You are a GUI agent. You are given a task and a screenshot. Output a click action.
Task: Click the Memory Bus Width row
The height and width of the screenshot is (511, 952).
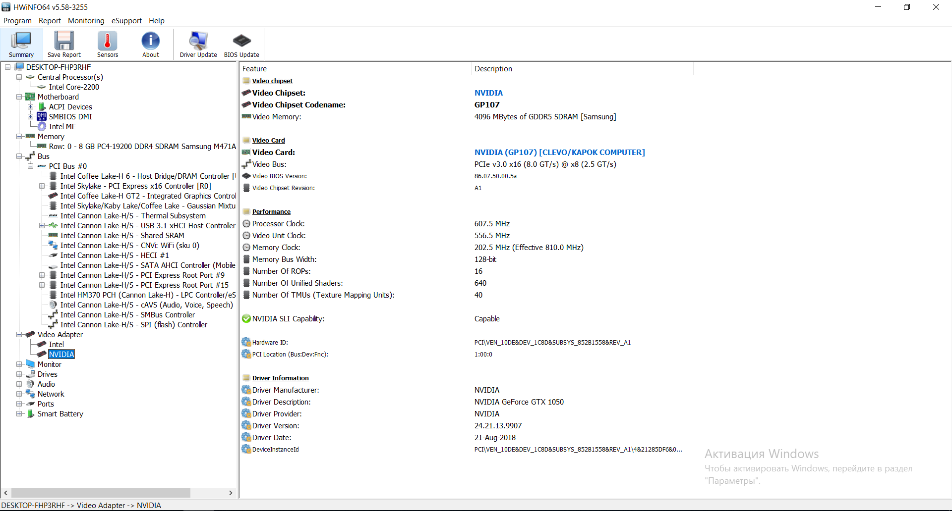coord(466,259)
